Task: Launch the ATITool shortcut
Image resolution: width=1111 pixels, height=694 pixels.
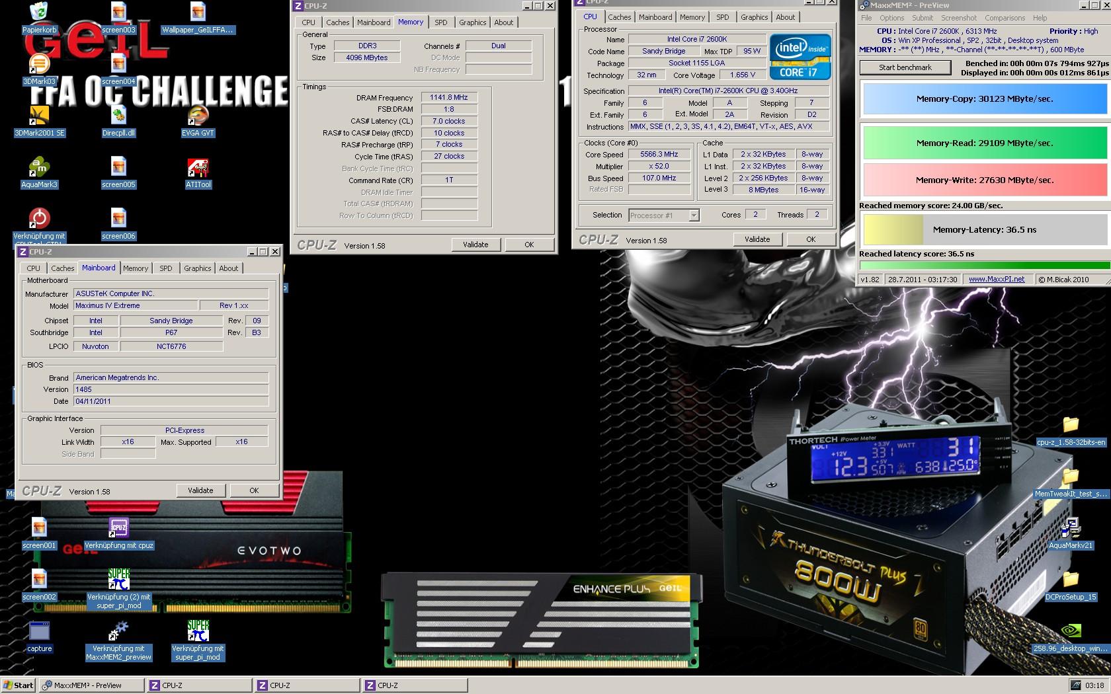Action: click(x=198, y=167)
